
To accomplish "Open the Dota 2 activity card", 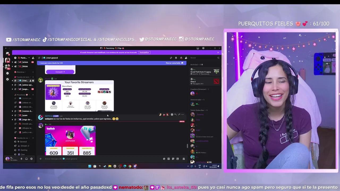I will click(x=205, y=81).
